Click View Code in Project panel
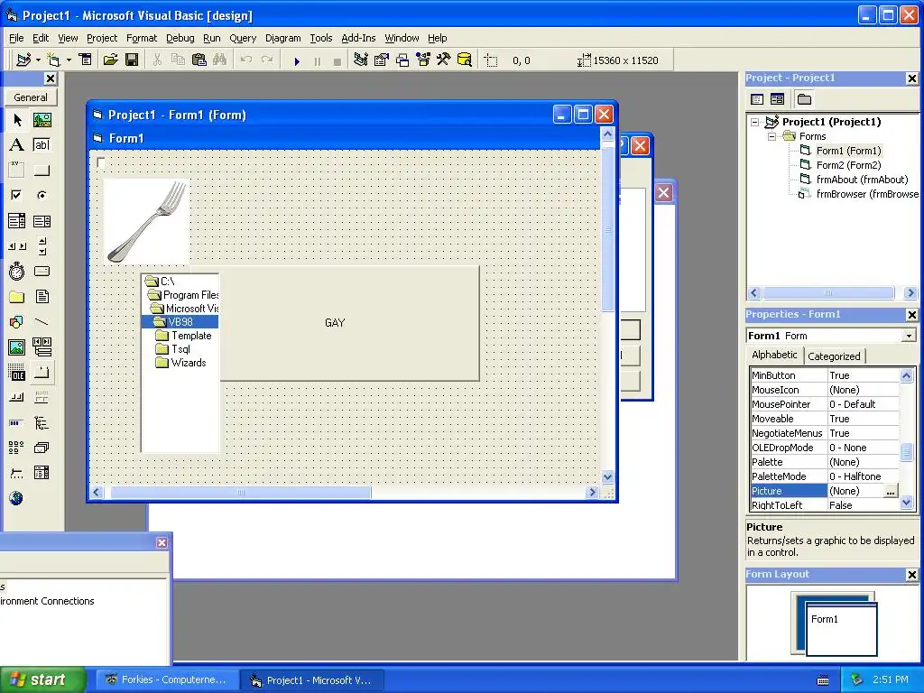This screenshot has height=693, width=924. [x=757, y=99]
